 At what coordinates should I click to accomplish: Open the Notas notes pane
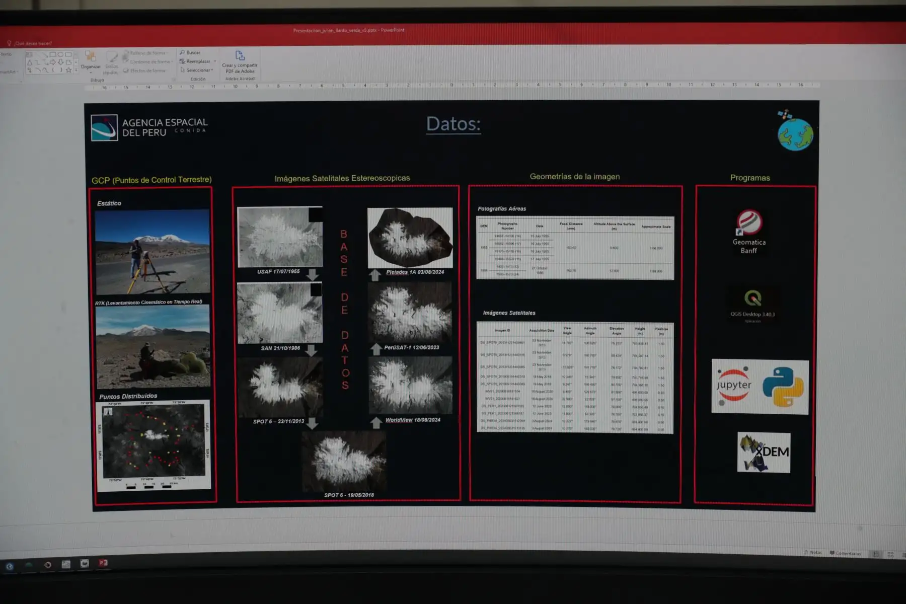click(813, 553)
